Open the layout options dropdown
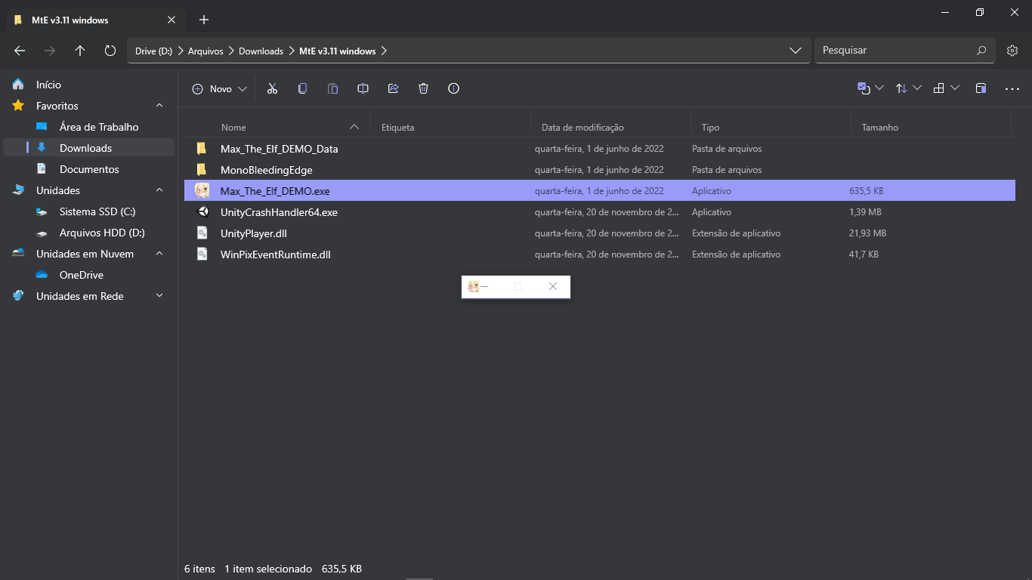The height and width of the screenshot is (580, 1032). 947,88
